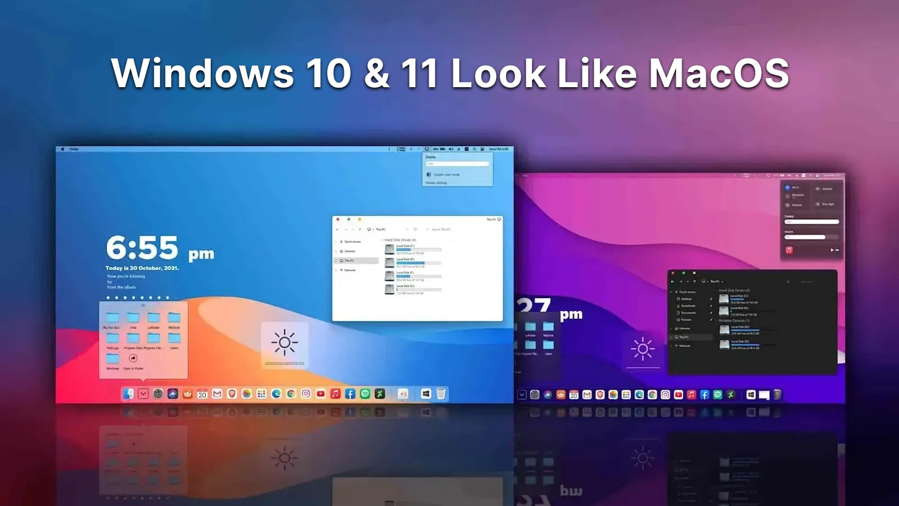This screenshot has width=899, height=506.
Task: Click fast-forward in right control center
Action: click(x=837, y=250)
